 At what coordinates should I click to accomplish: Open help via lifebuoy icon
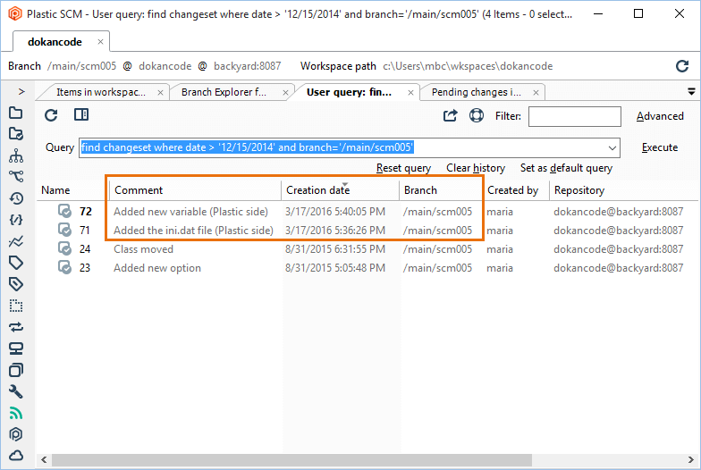point(476,115)
